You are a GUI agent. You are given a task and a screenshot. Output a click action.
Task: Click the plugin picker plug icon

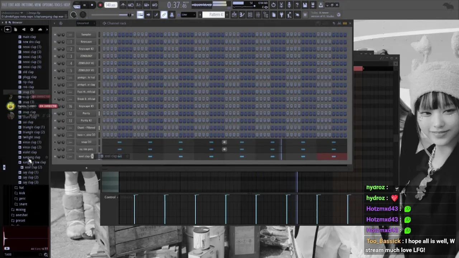coord(281,15)
